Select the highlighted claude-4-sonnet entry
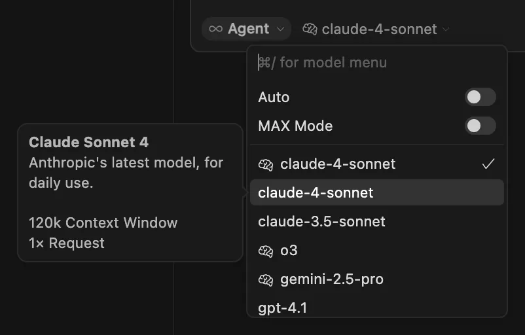This screenshot has height=335, width=525. 376,192
